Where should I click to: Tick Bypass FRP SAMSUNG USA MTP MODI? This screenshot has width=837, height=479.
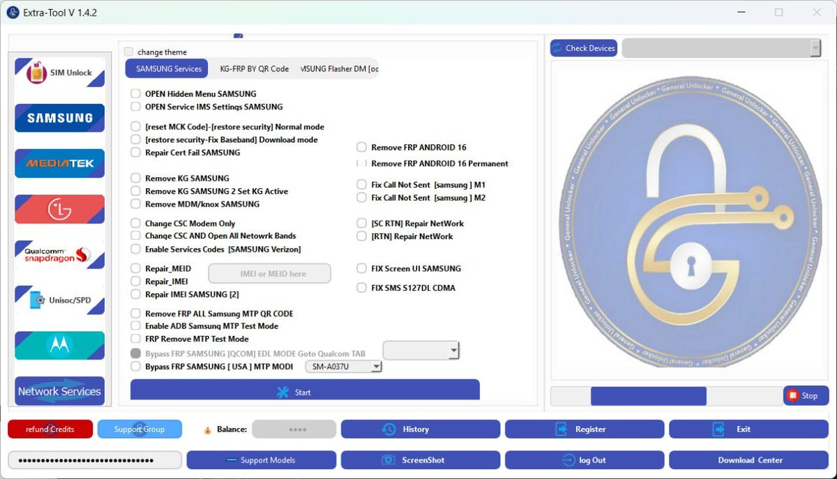pyautogui.click(x=135, y=366)
